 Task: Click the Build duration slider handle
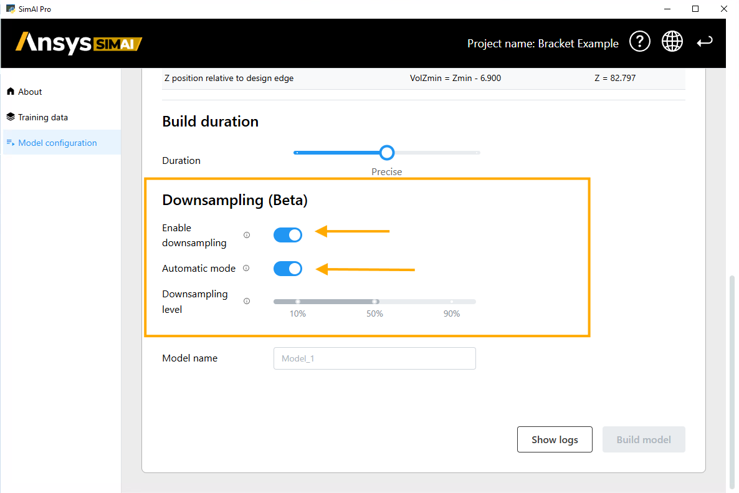coord(387,152)
